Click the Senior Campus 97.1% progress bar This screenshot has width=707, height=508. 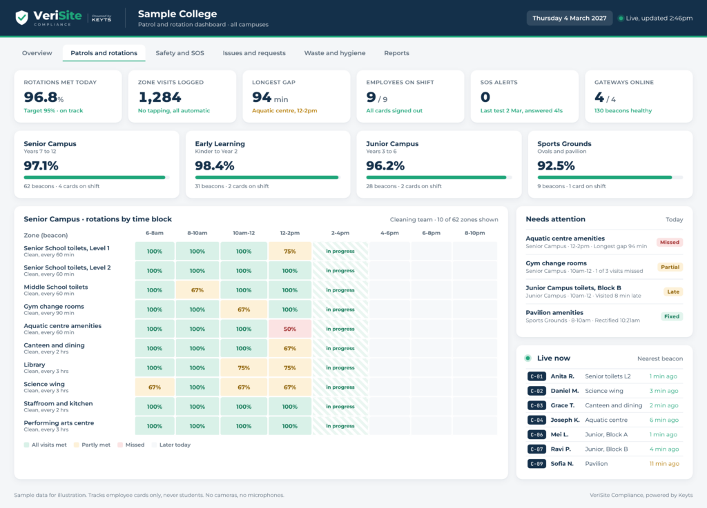tap(97, 177)
